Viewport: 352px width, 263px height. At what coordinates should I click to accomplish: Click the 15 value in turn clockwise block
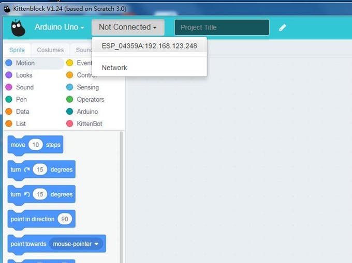40,169
